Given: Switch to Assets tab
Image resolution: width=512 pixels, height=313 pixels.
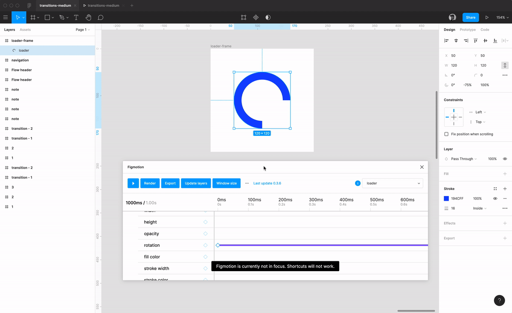Looking at the screenshot, I should (x=25, y=30).
